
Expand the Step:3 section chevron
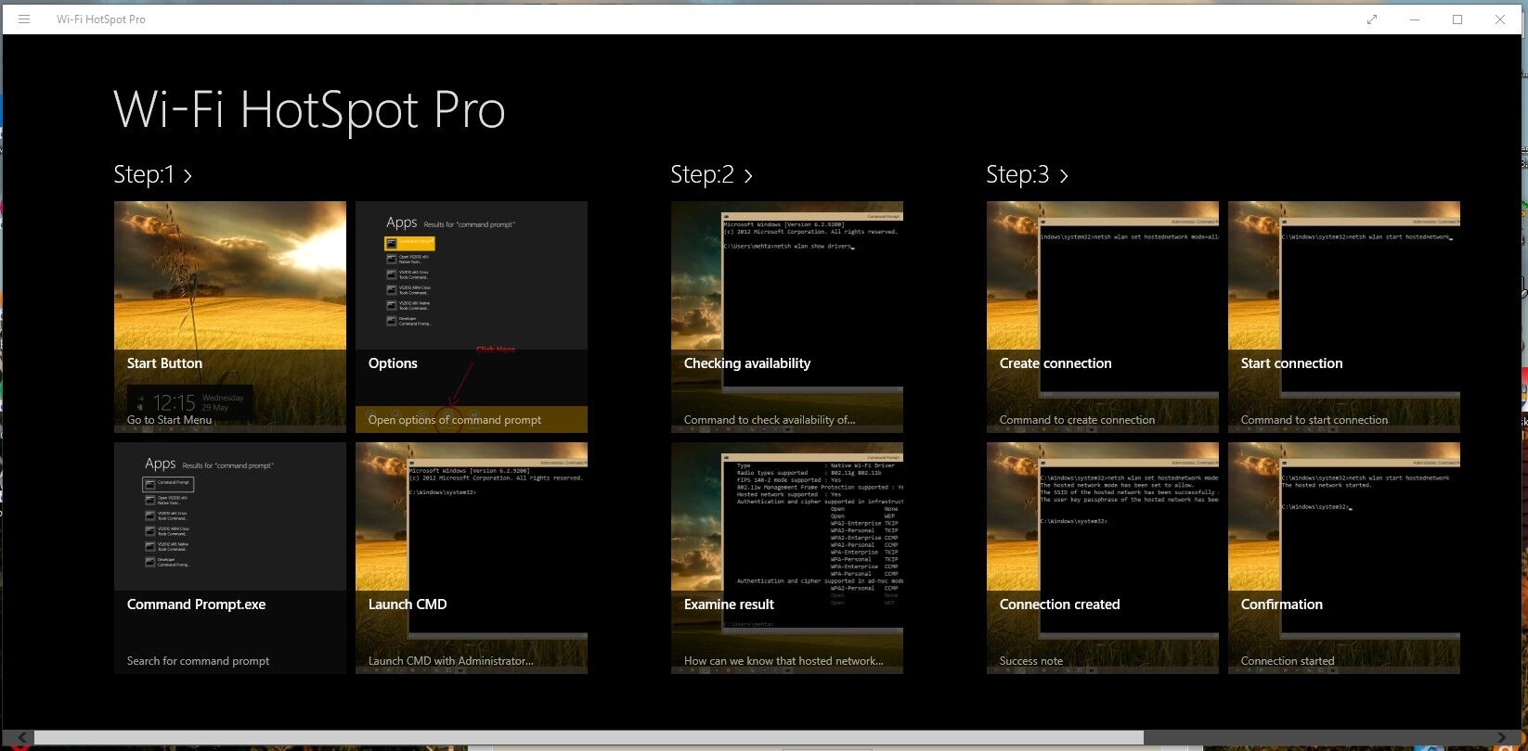(x=1064, y=175)
